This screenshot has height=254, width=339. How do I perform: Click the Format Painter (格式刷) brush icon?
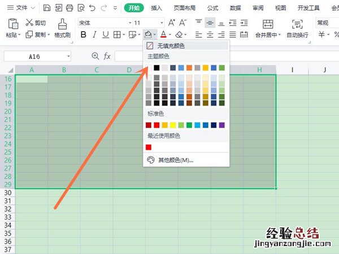(x=63, y=23)
